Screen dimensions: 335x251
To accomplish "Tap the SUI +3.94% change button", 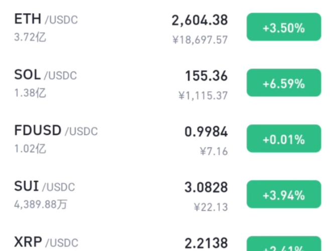I will tap(283, 195).
